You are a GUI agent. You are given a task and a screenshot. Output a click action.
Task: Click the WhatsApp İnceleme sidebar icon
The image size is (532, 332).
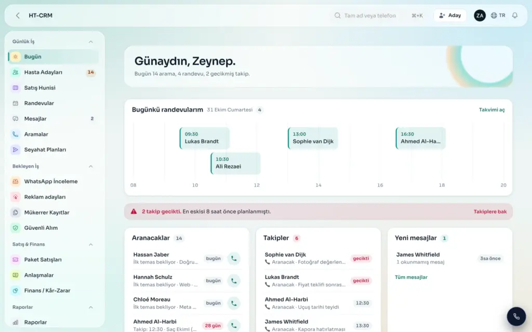(x=16, y=182)
